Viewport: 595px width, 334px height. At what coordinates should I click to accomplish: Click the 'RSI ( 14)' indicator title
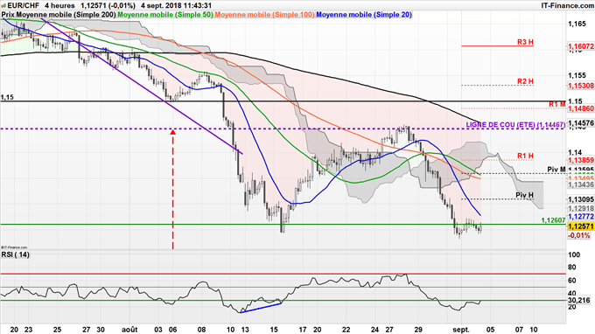15,254
